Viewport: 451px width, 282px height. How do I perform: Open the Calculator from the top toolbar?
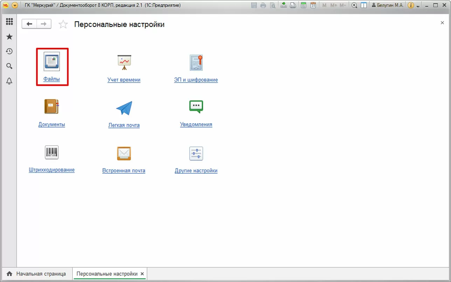coord(304,5)
